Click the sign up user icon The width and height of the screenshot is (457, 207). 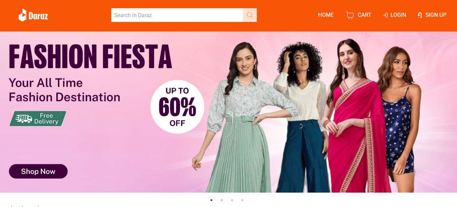(420, 15)
